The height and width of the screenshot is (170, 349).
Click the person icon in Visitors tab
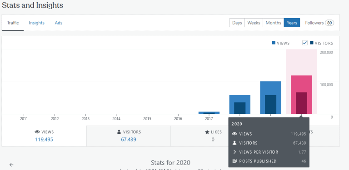119,132
